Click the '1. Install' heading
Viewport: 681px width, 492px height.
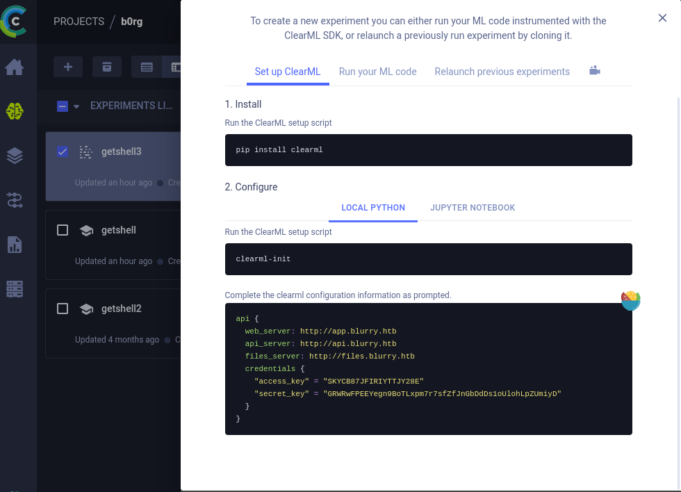243,104
